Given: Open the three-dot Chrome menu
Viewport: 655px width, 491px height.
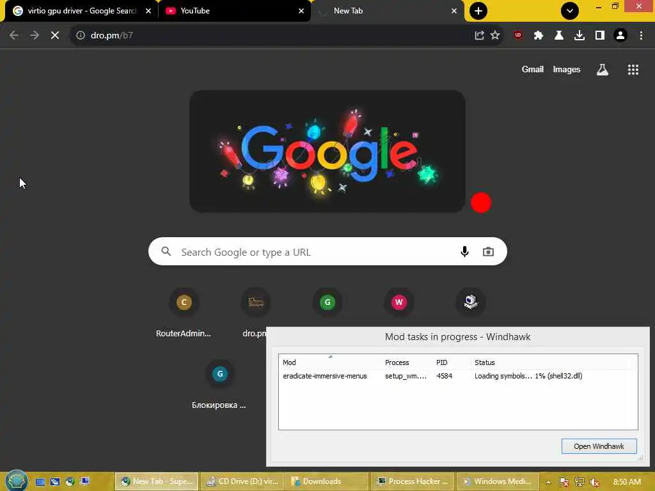Looking at the screenshot, I should click(x=641, y=36).
